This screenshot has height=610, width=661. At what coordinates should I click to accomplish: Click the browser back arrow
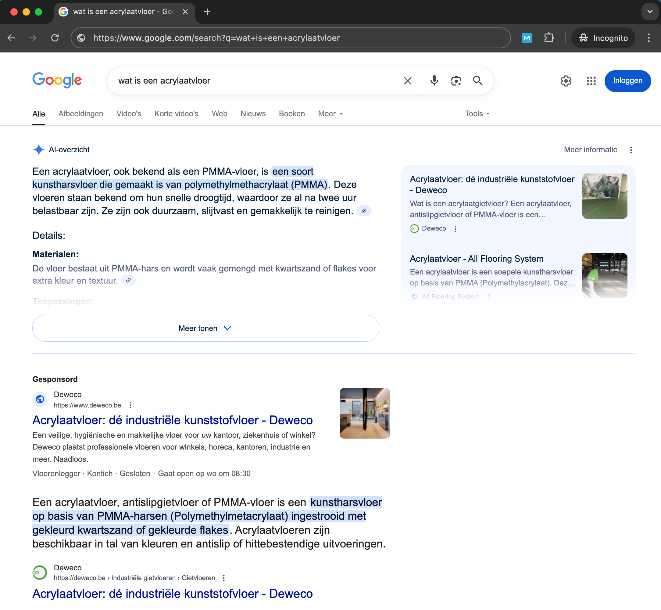pos(11,38)
